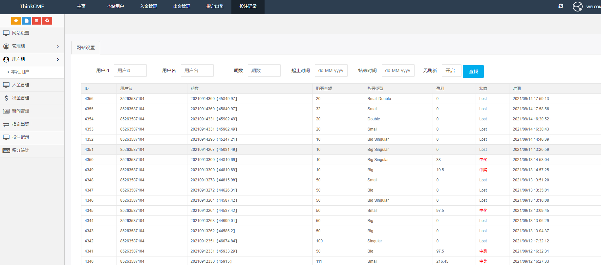Collapse the 用户组 sidebar chevron
The width and height of the screenshot is (601, 265).
(58, 59)
